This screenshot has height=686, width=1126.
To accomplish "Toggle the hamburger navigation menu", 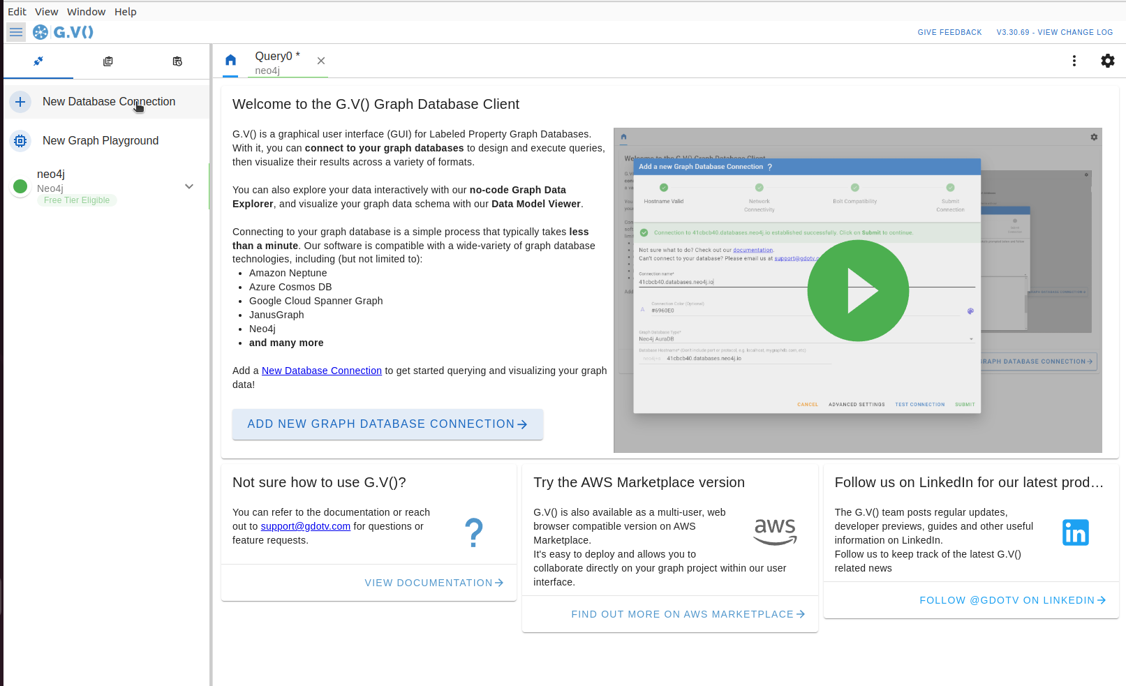I will (x=16, y=32).
